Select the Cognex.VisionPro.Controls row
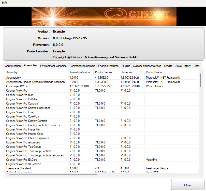Screen dimensions: 206x191 [x=102, y=104]
